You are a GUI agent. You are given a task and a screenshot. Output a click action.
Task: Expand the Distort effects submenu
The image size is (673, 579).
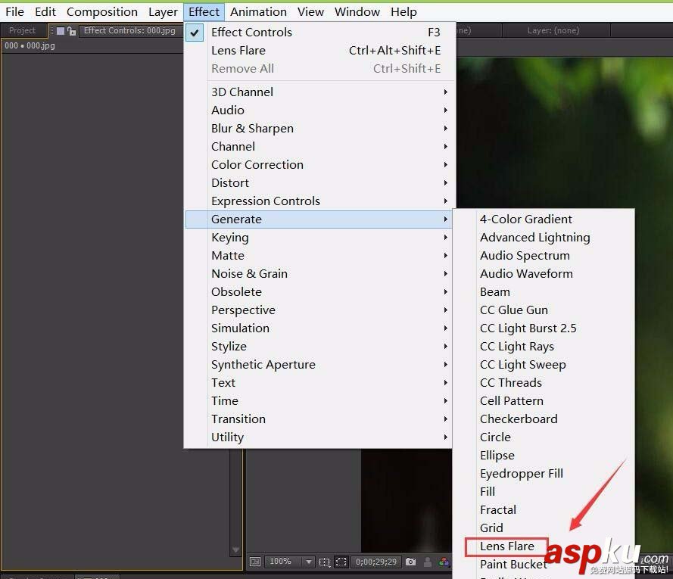[230, 182]
